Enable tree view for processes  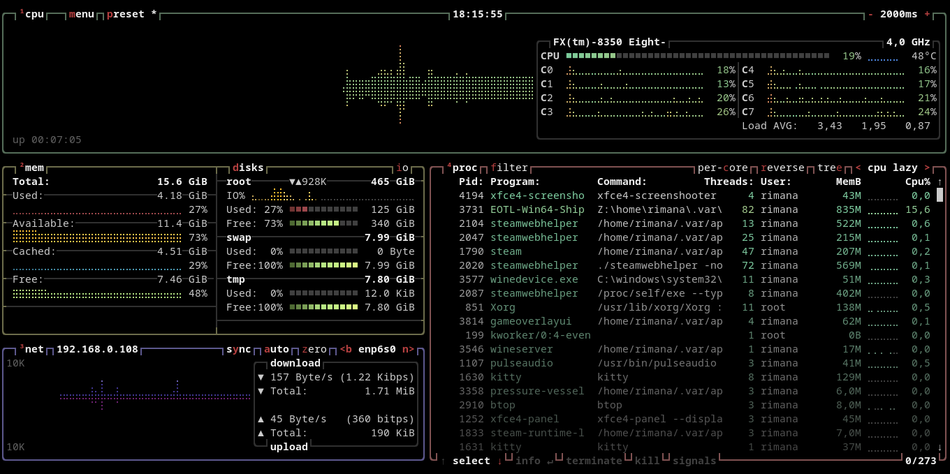829,168
